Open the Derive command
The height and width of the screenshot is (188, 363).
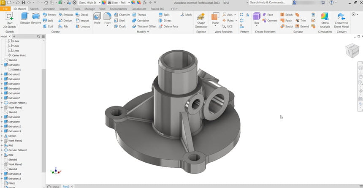pyautogui.click(x=65, y=20)
